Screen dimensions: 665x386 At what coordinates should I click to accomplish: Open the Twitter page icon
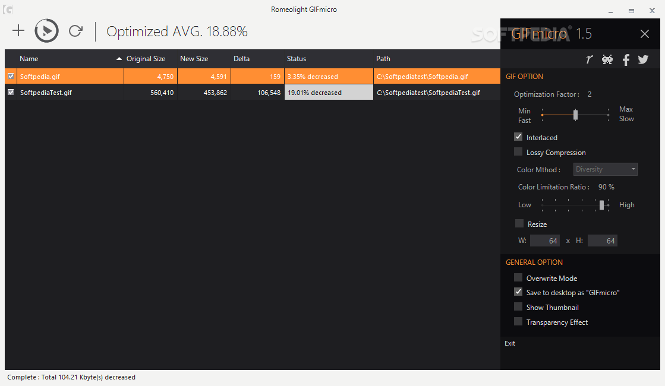[x=643, y=59]
